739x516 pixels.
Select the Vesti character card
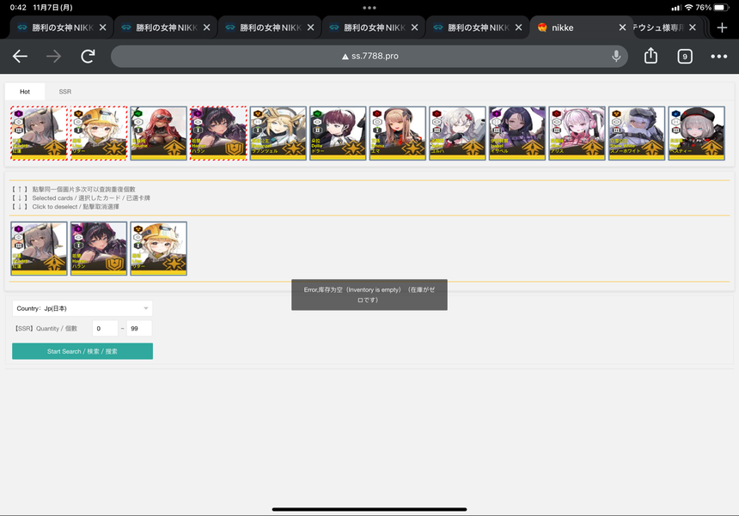(x=697, y=133)
